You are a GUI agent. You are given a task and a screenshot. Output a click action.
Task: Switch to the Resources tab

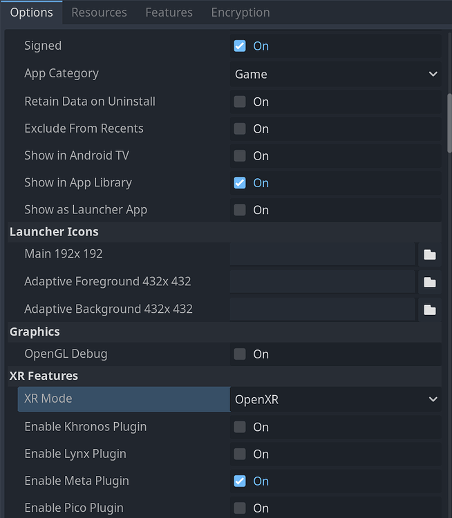click(x=99, y=12)
